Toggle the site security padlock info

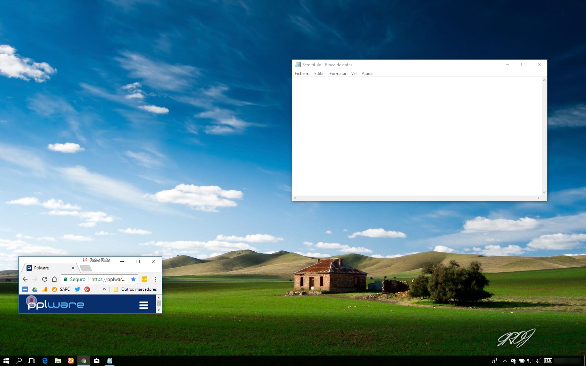66,279
